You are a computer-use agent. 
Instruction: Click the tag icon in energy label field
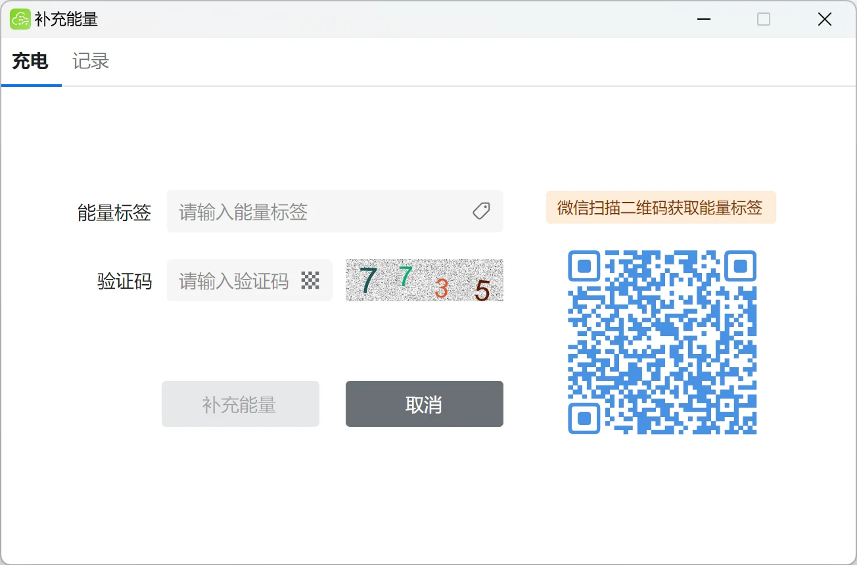click(481, 211)
